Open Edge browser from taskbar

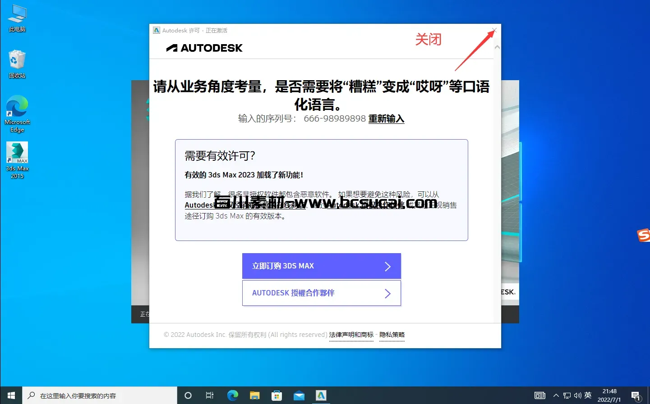point(232,395)
